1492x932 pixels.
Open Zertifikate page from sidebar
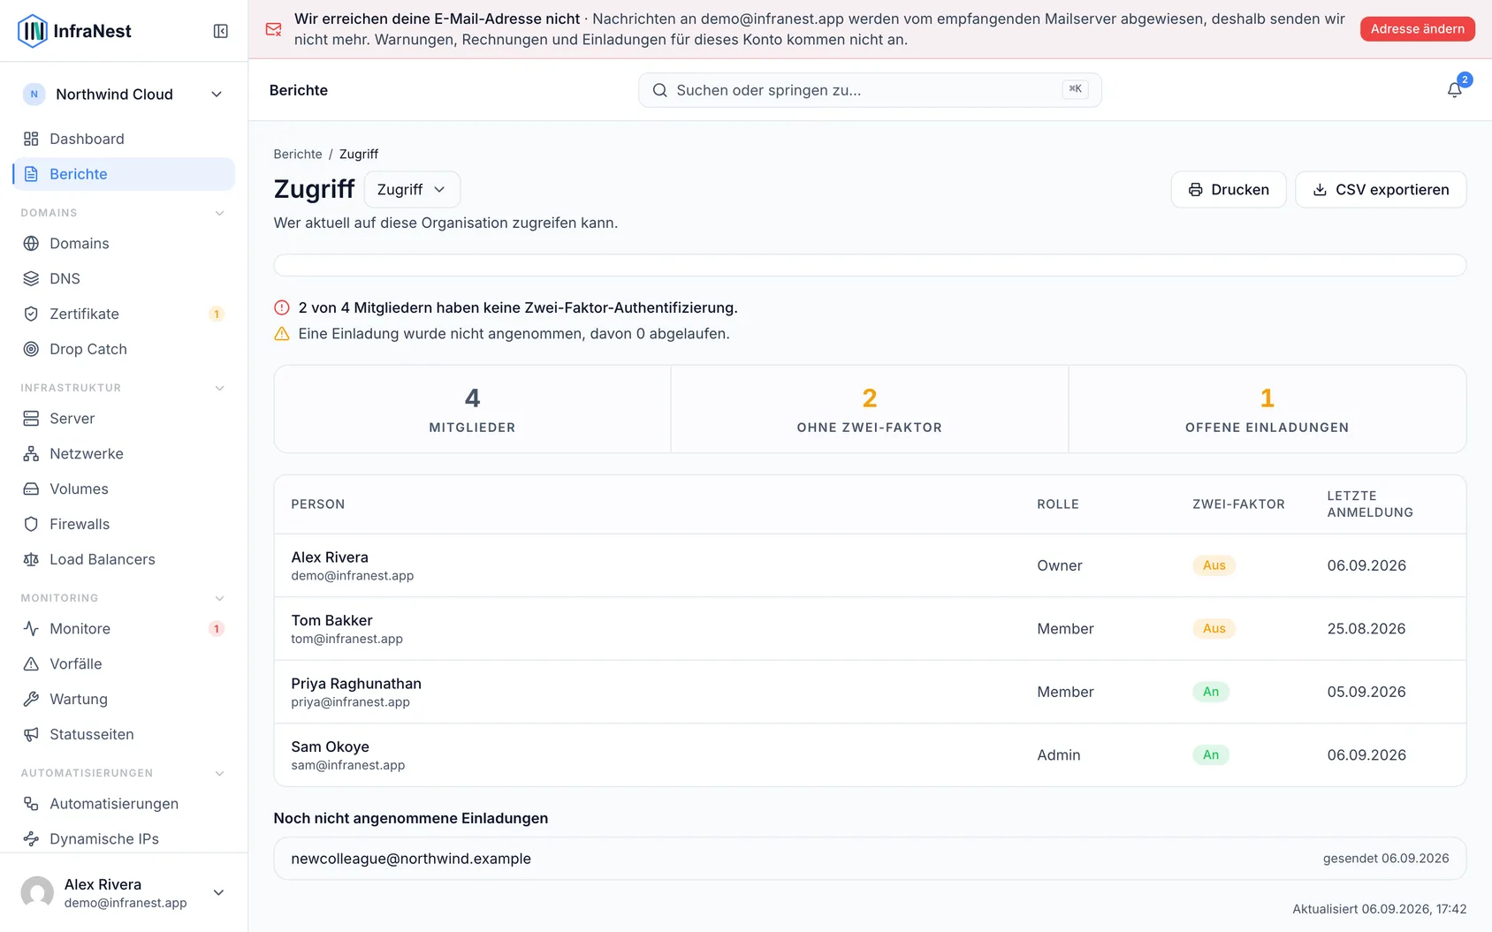click(124, 314)
